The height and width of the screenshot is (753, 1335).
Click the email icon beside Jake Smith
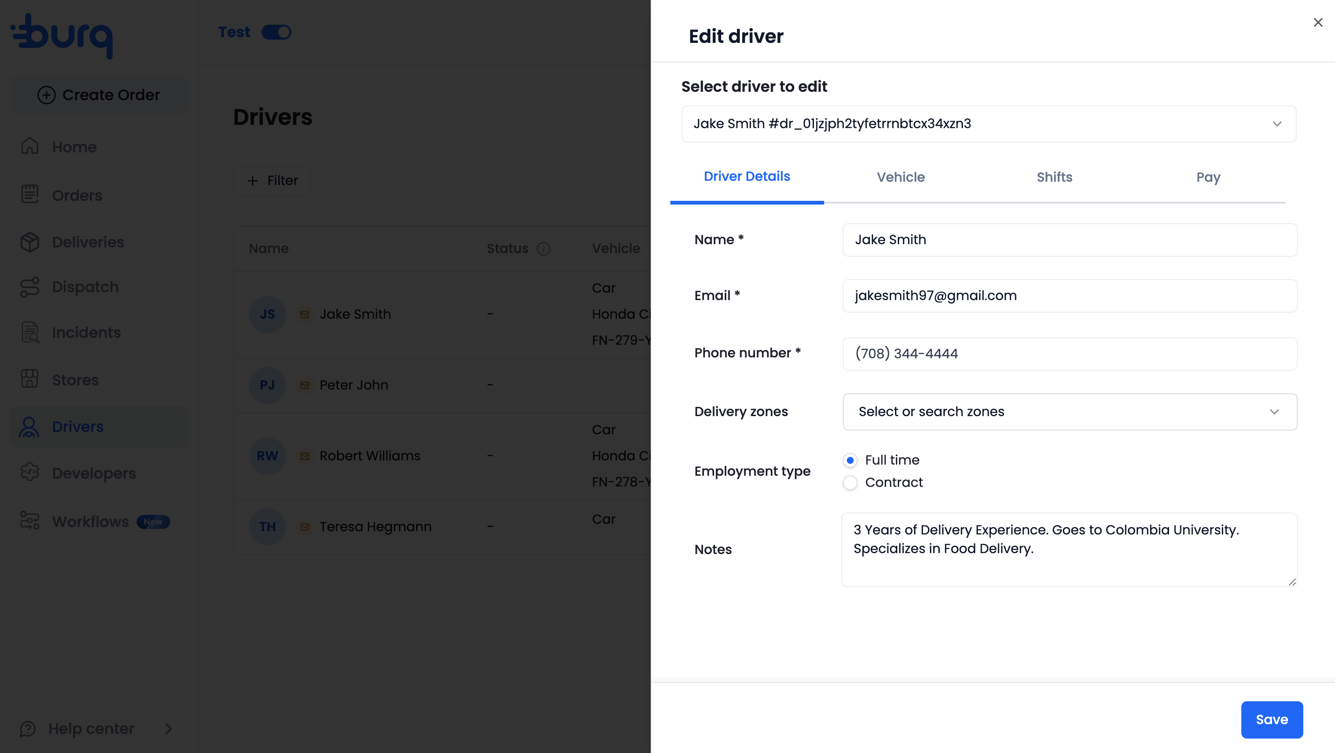(x=305, y=315)
